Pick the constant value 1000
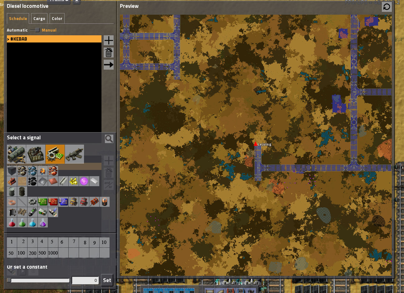The width and height of the screenshot is (404, 293). [53, 252]
